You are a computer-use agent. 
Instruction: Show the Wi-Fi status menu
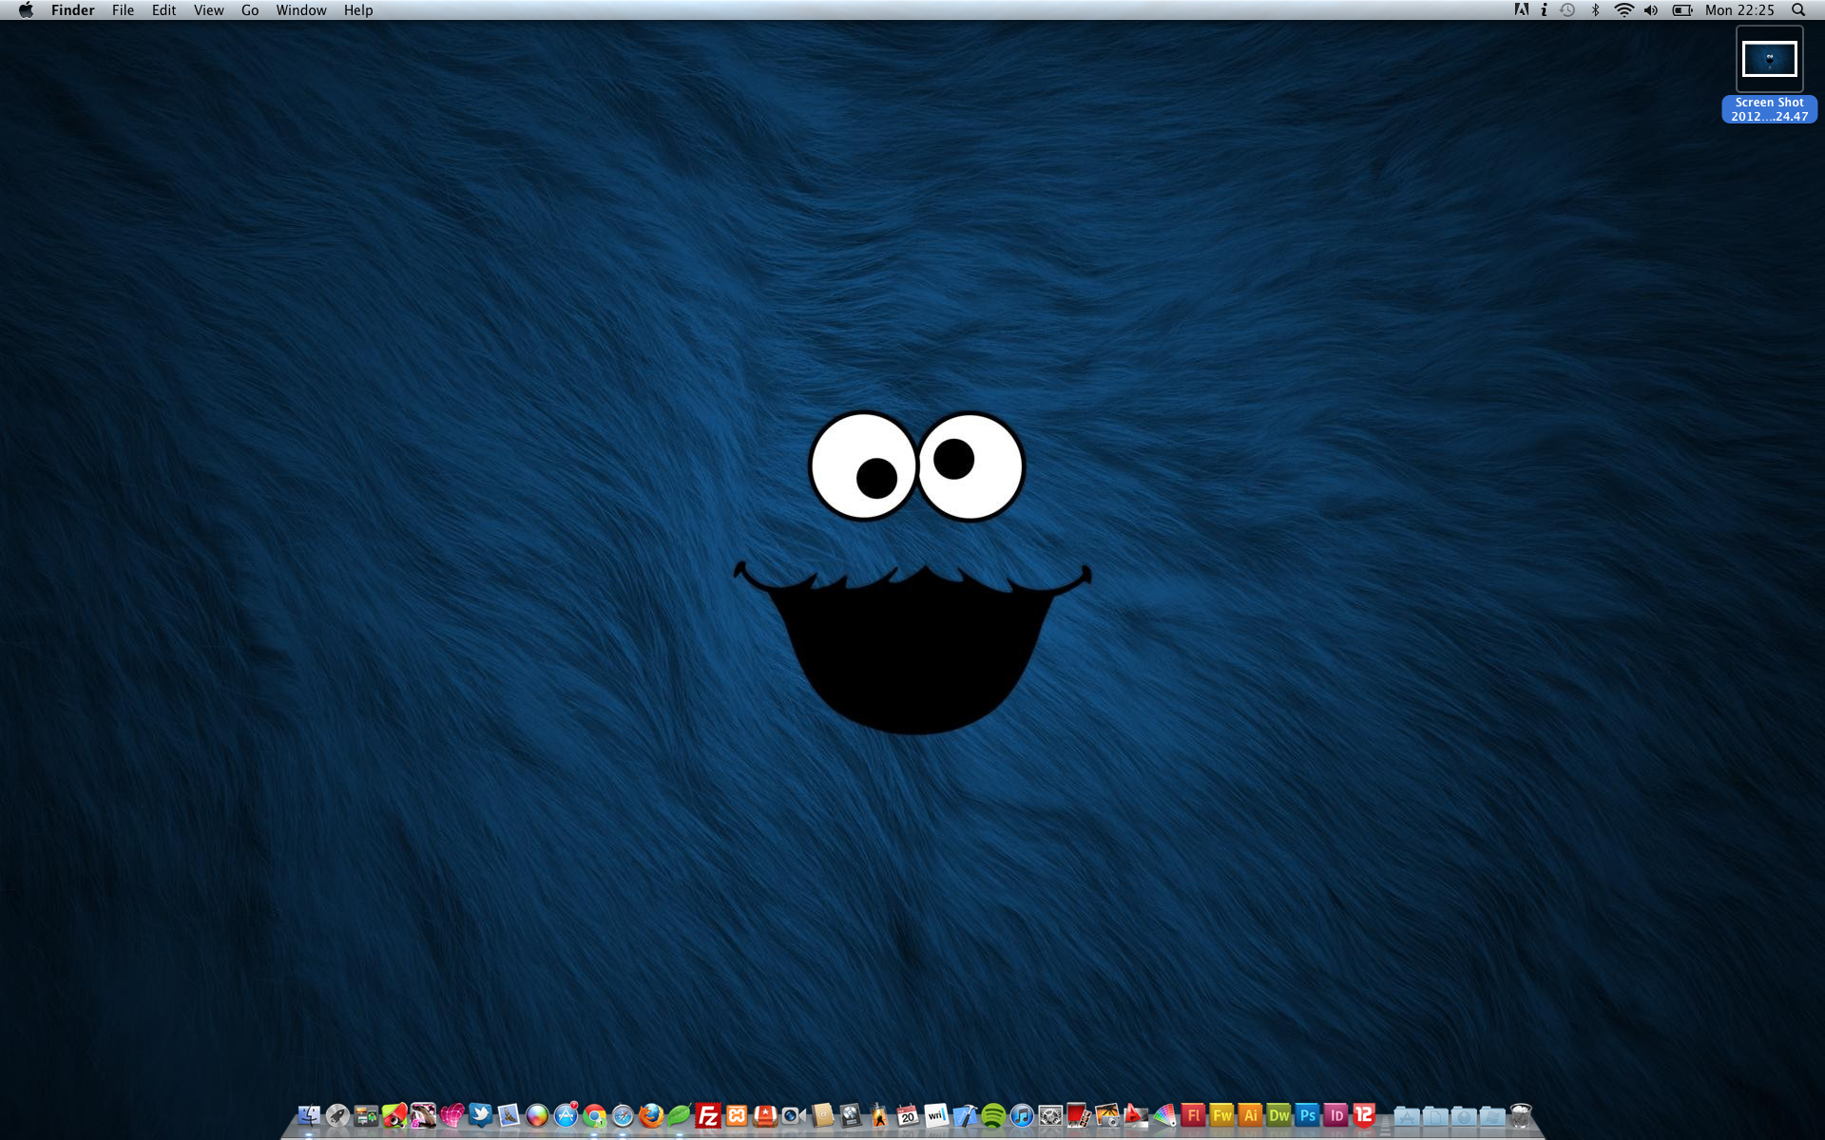point(1623,9)
